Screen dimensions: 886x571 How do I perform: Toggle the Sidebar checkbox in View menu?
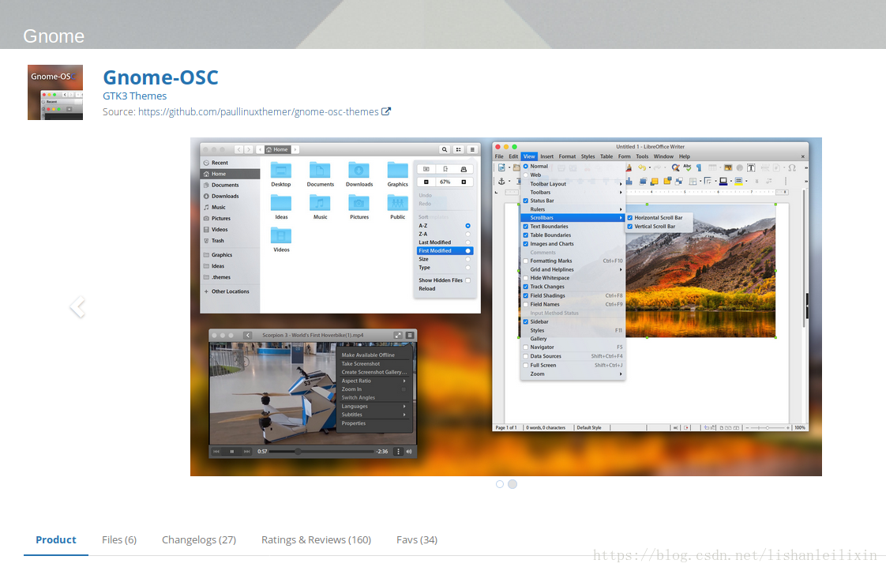tap(525, 321)
